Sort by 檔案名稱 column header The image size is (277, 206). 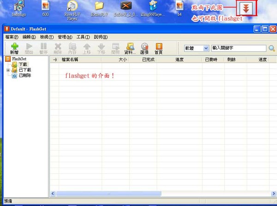point(80,59)
